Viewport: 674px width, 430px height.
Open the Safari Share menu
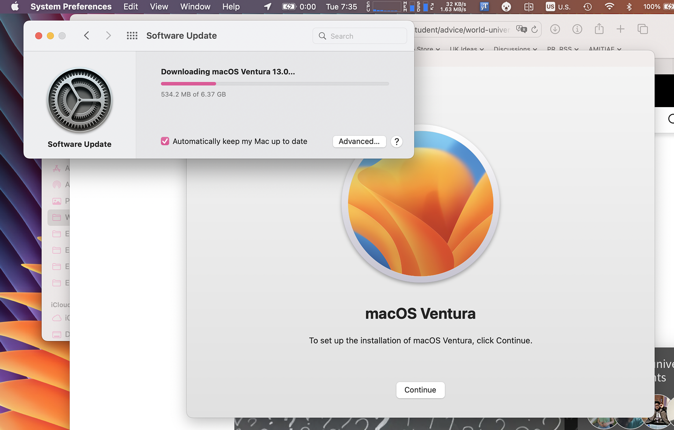click(599, 29)
